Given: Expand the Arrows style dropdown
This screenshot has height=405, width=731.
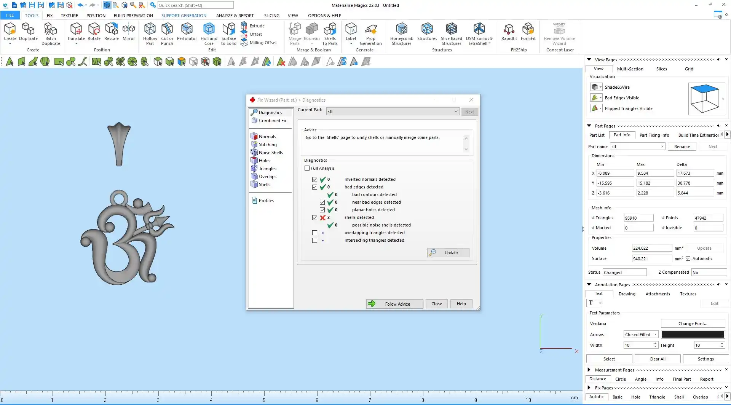Looking at the screenshot, I should click(655, 335).
